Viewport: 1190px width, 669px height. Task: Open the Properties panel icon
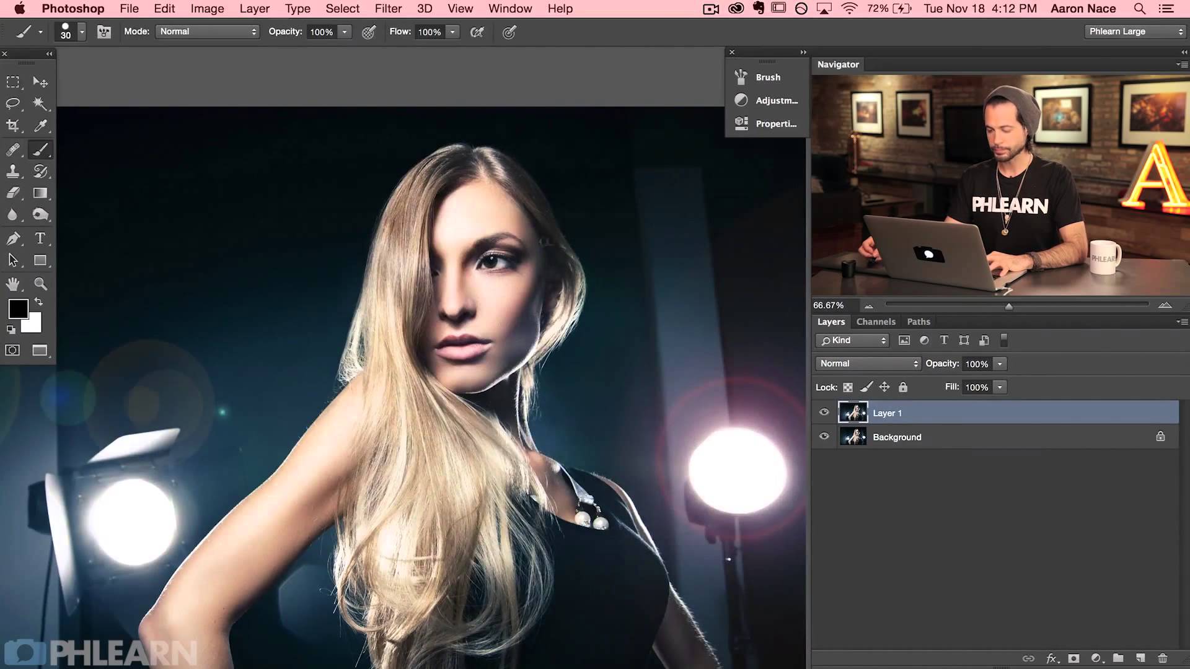741,123
